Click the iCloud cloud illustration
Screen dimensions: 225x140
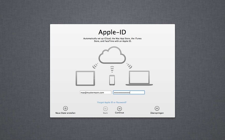[x=112, y=55]
